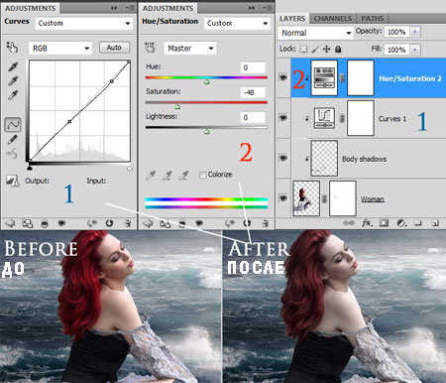Select the Woman layer name
The image size is (446, 383).
373,198
